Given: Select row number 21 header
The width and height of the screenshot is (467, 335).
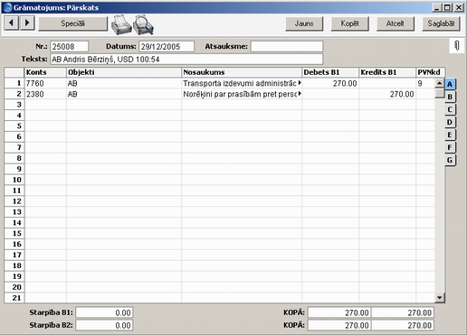Looking at the screenshot, I should point(14,298).
